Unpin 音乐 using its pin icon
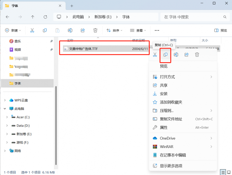The height and width of the screenshot is (175, 232). (51, 41)
